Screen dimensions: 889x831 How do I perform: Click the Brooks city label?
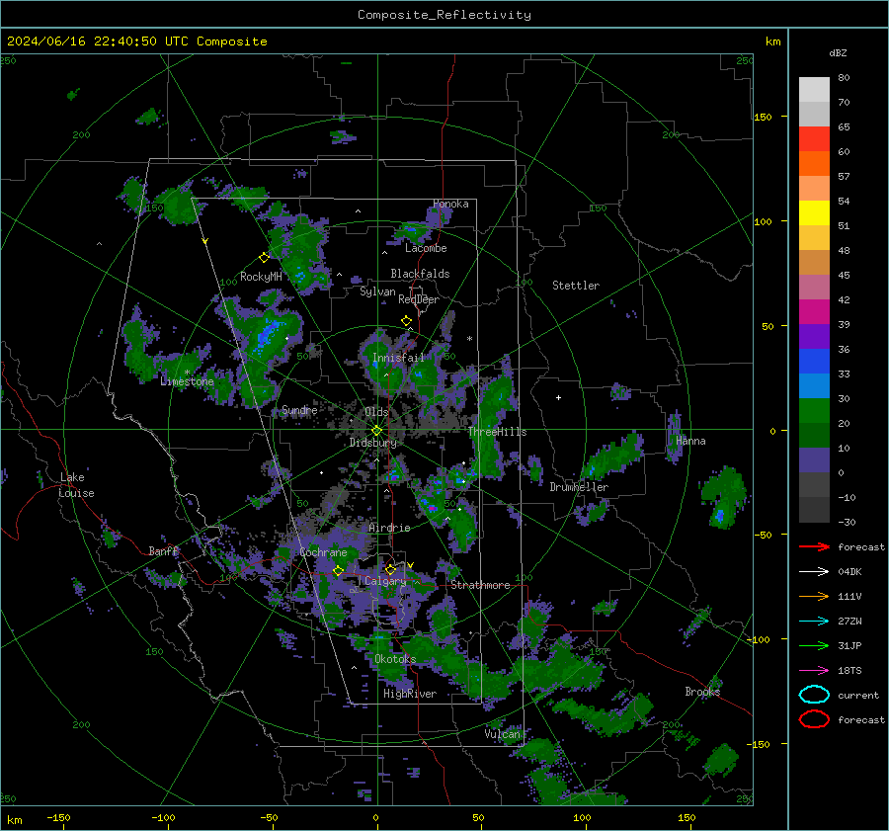tap(702, 692)
